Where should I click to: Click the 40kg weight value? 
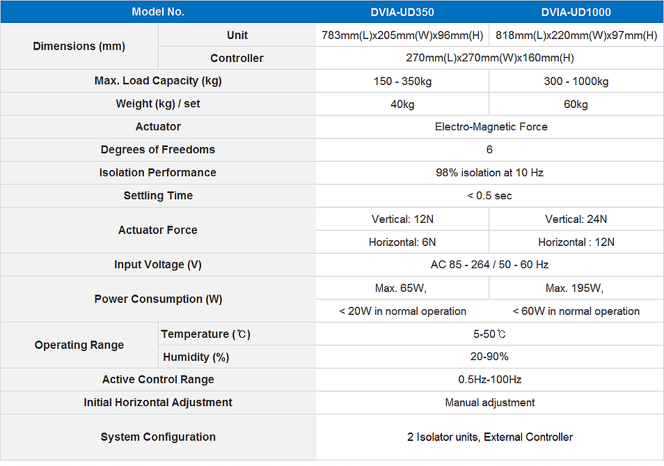[x=402, y=104]
